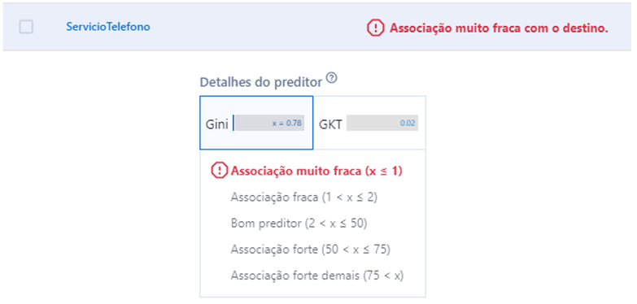This screenshot has height=304, width=637.
Task: Click the 'Detalhes do preditor' heading
Action: coord(261,82)
